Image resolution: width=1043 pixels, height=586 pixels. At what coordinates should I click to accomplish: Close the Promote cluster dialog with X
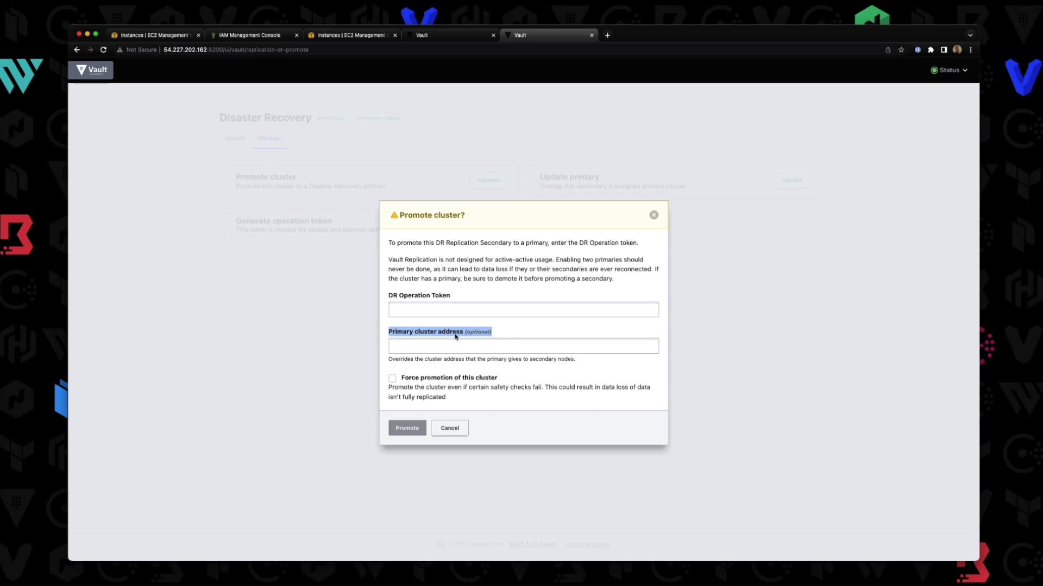tap(654, 215)
